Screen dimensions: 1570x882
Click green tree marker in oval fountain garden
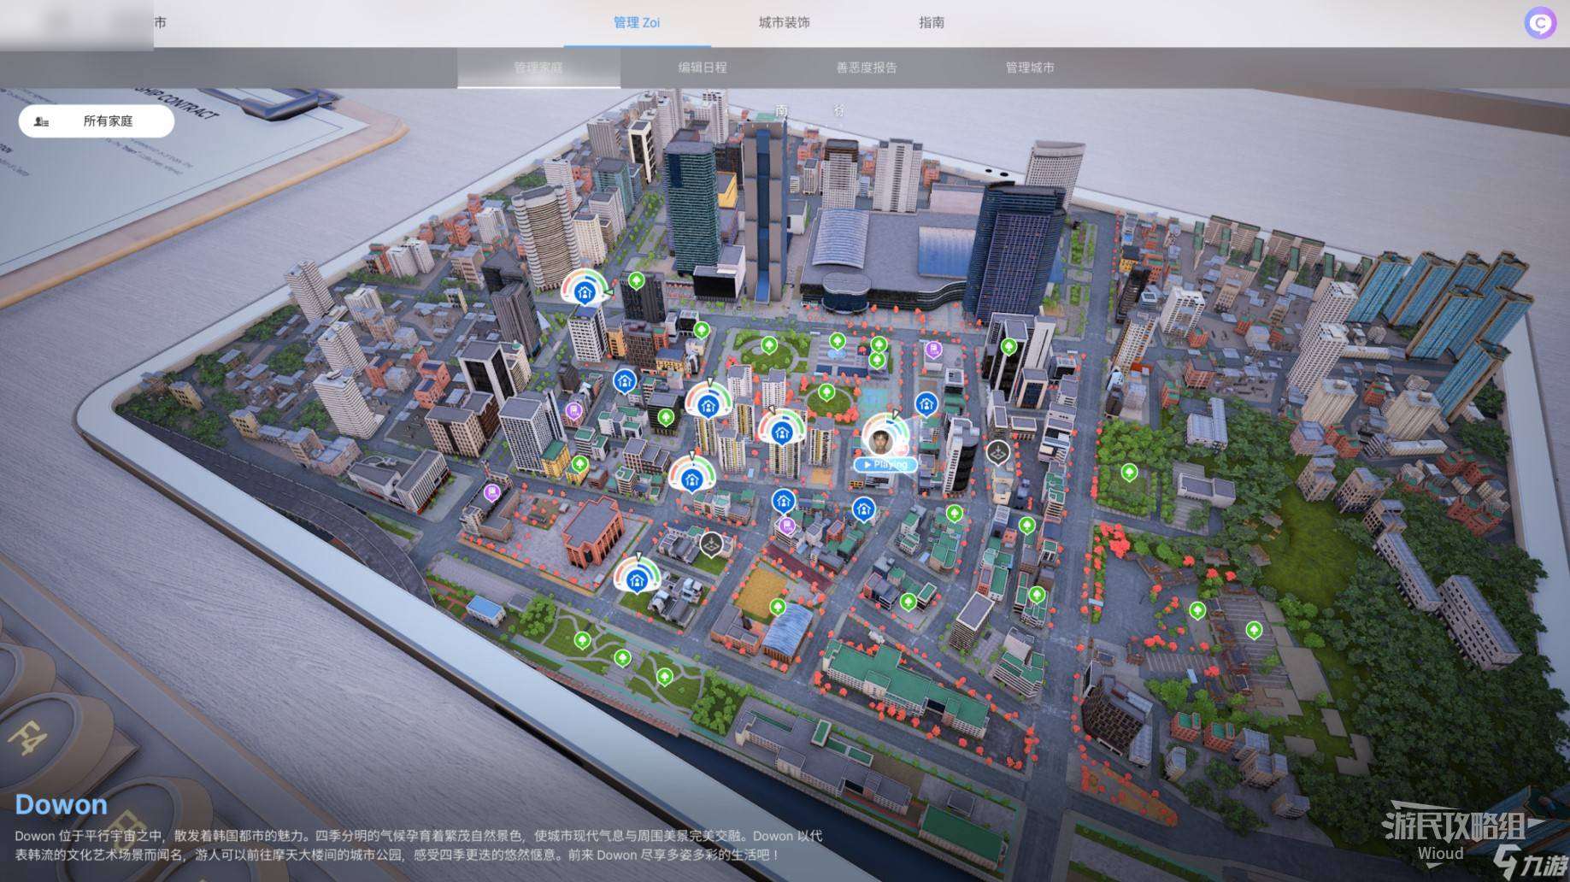point(769,345)
